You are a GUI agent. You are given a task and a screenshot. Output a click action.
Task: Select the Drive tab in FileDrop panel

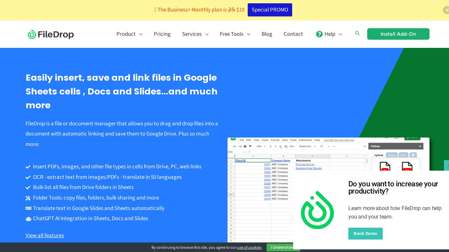(403, 155)
